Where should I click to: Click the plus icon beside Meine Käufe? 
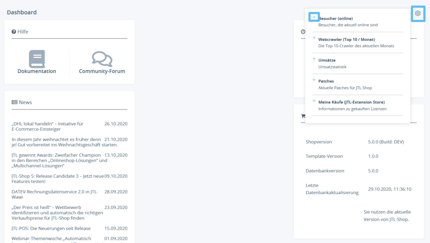[314, 101]
